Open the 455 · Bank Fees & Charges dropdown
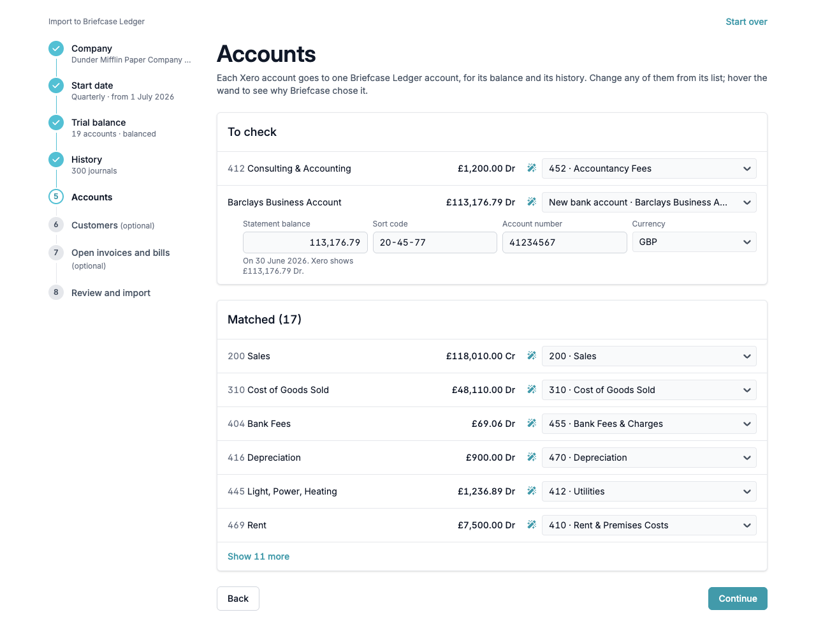Viewport: 816px width, 626px height. [649, 424]
